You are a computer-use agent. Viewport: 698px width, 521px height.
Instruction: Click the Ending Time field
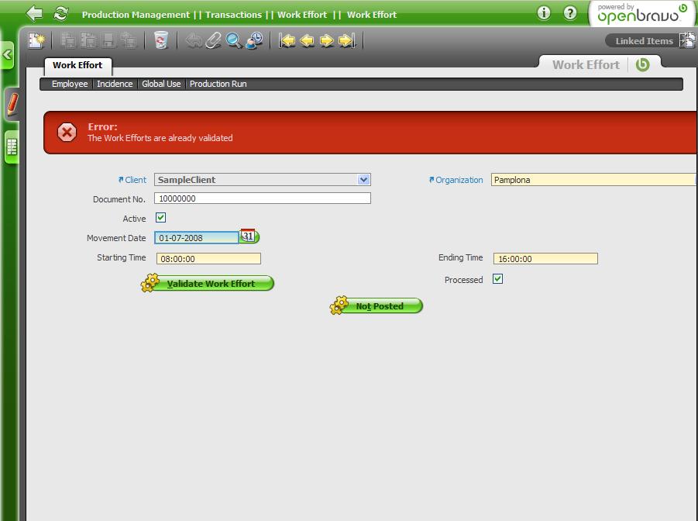click(545, 258)
